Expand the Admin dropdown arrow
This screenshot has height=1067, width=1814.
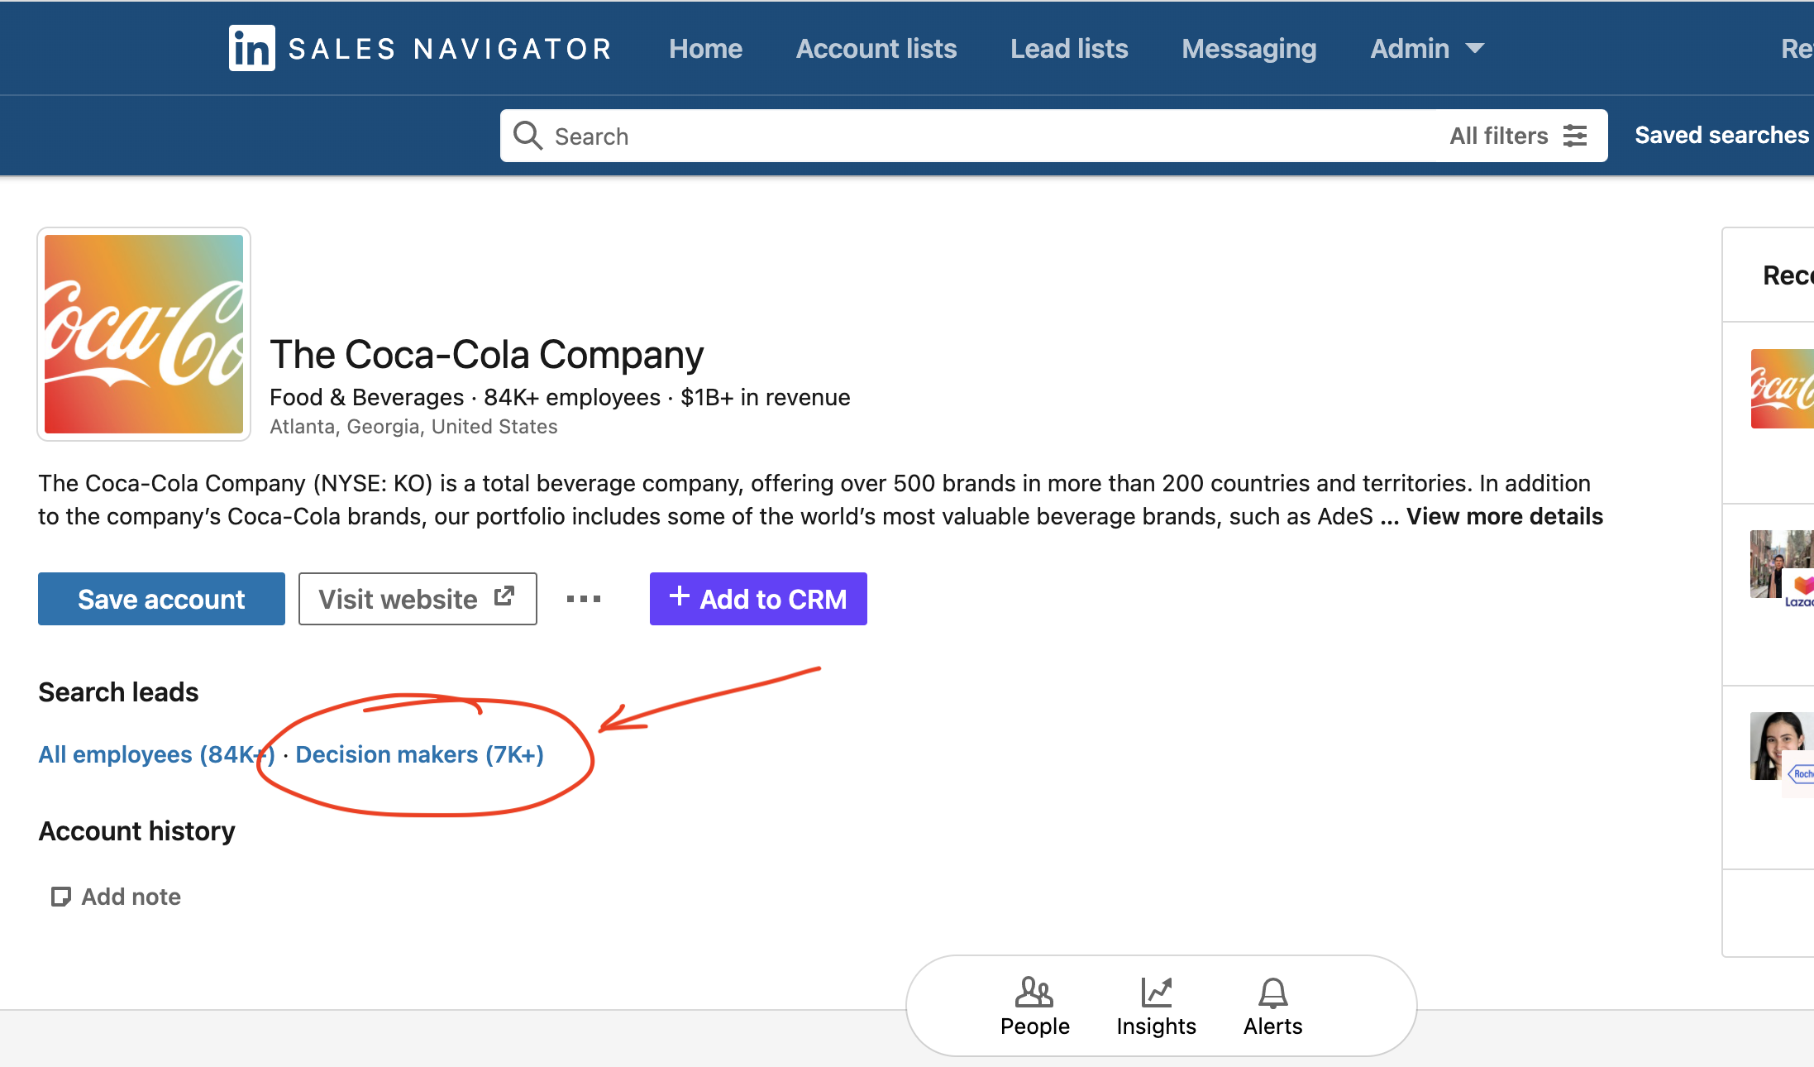[x=1475, y=49]
